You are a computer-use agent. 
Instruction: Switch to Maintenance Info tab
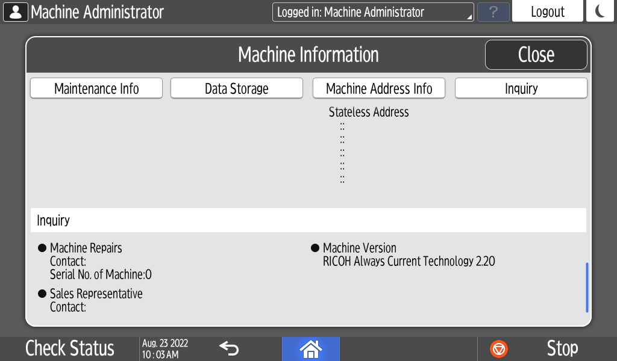[x=96, y=88]
